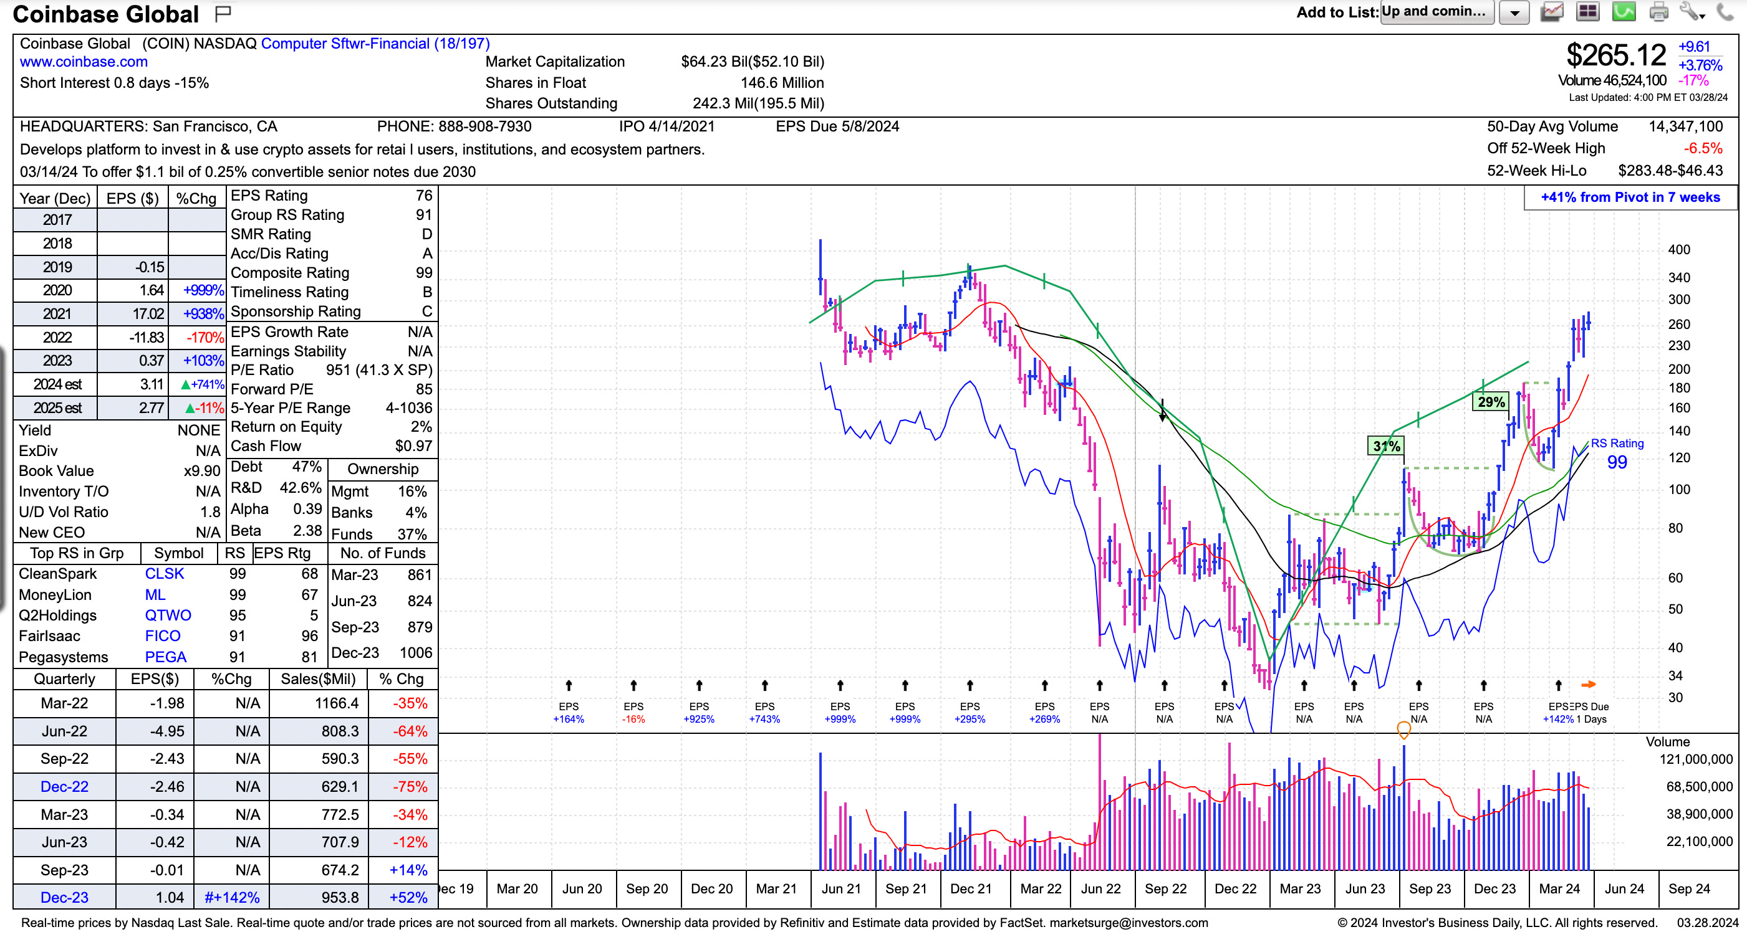Click the EPS Due 5/8/2024 text
This screenshot has height=932, width=1747.
point(837,126)
